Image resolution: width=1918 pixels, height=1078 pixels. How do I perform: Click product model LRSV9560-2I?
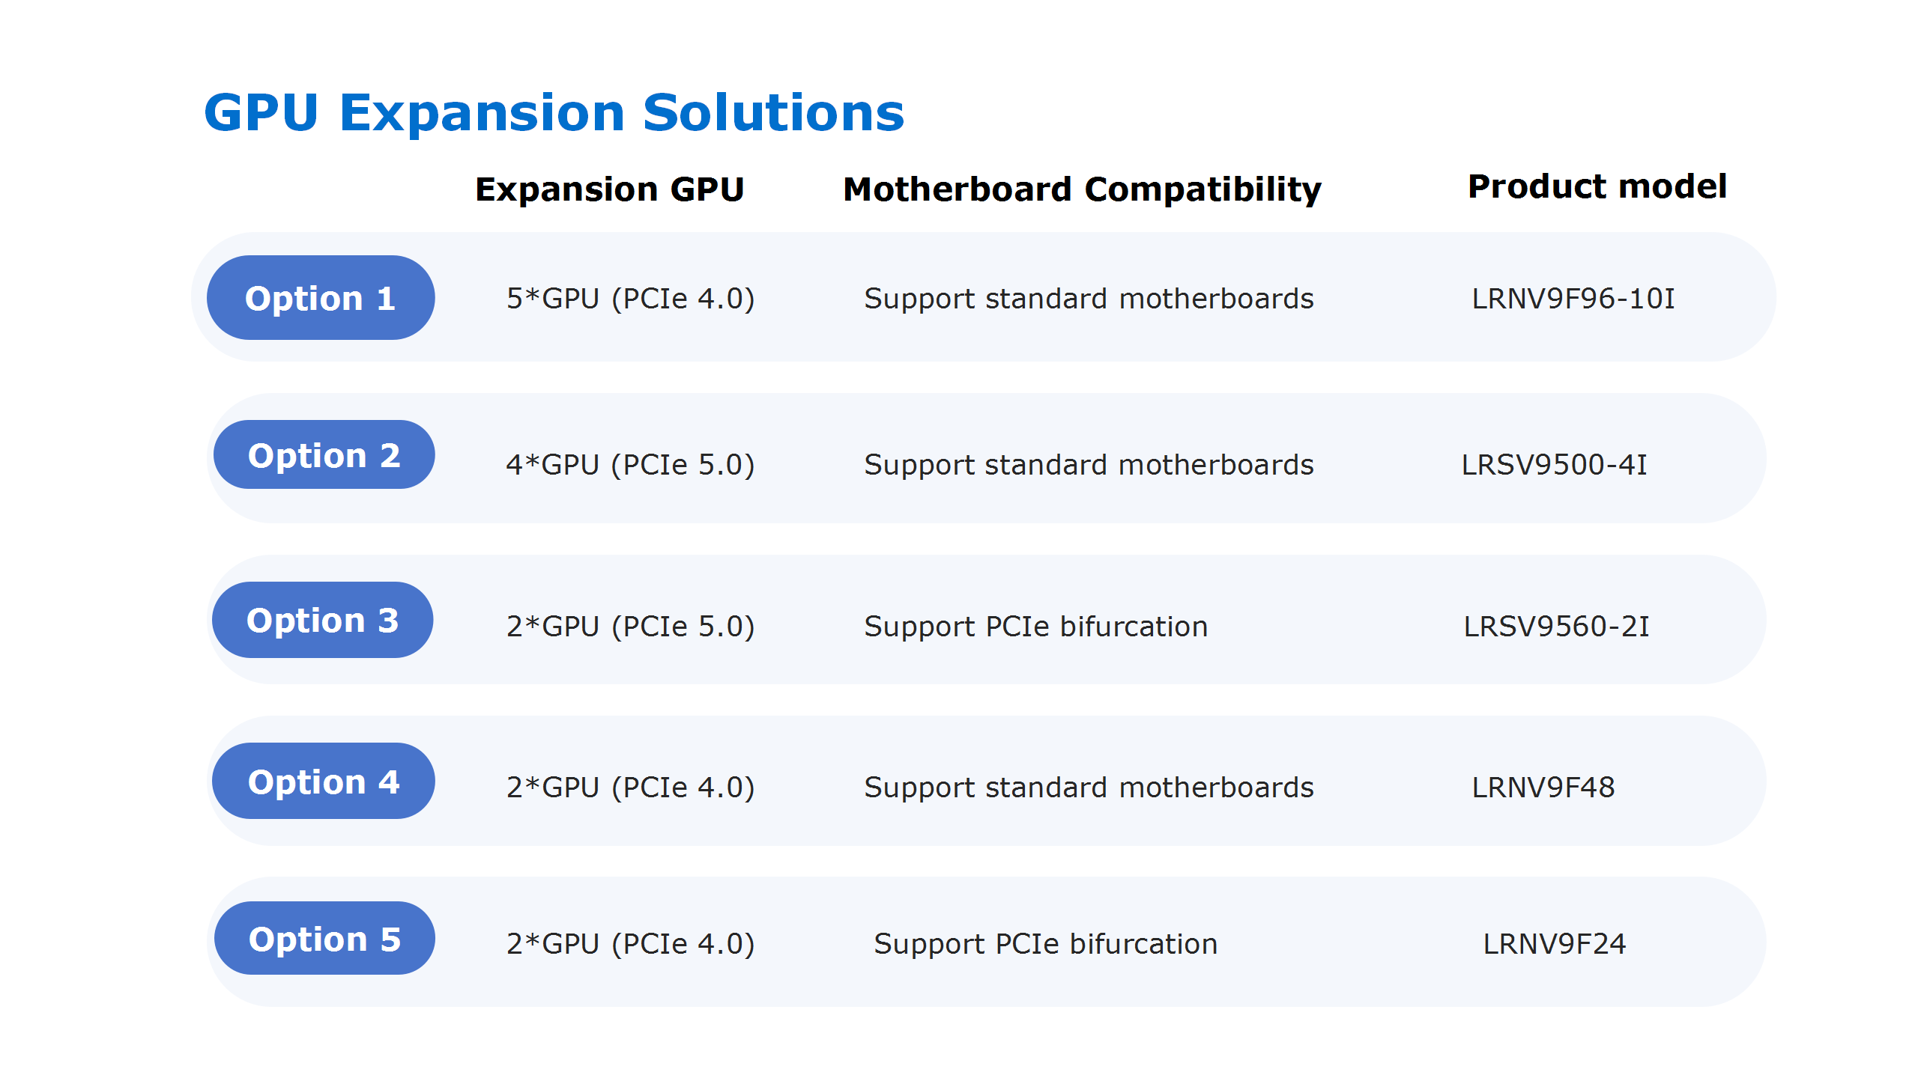coord(1557,627)
